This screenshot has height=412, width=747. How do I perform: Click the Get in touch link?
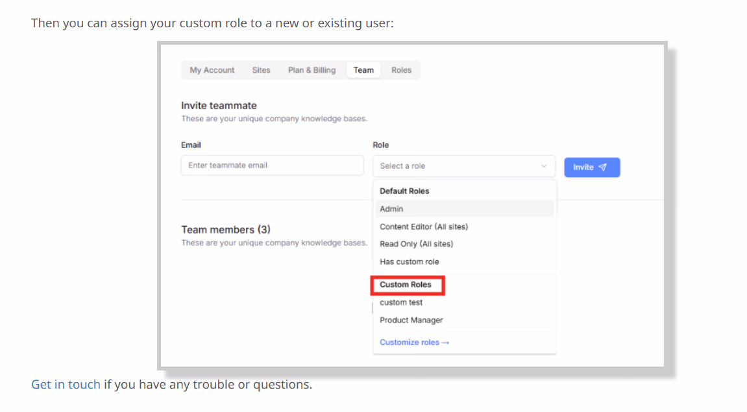pos(66,384)
